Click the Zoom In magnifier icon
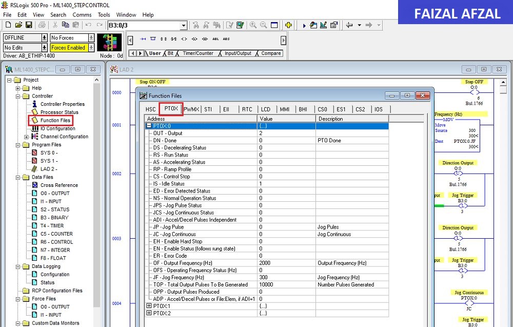The width and height of the screenshot is (513, 327). (253, 25)
